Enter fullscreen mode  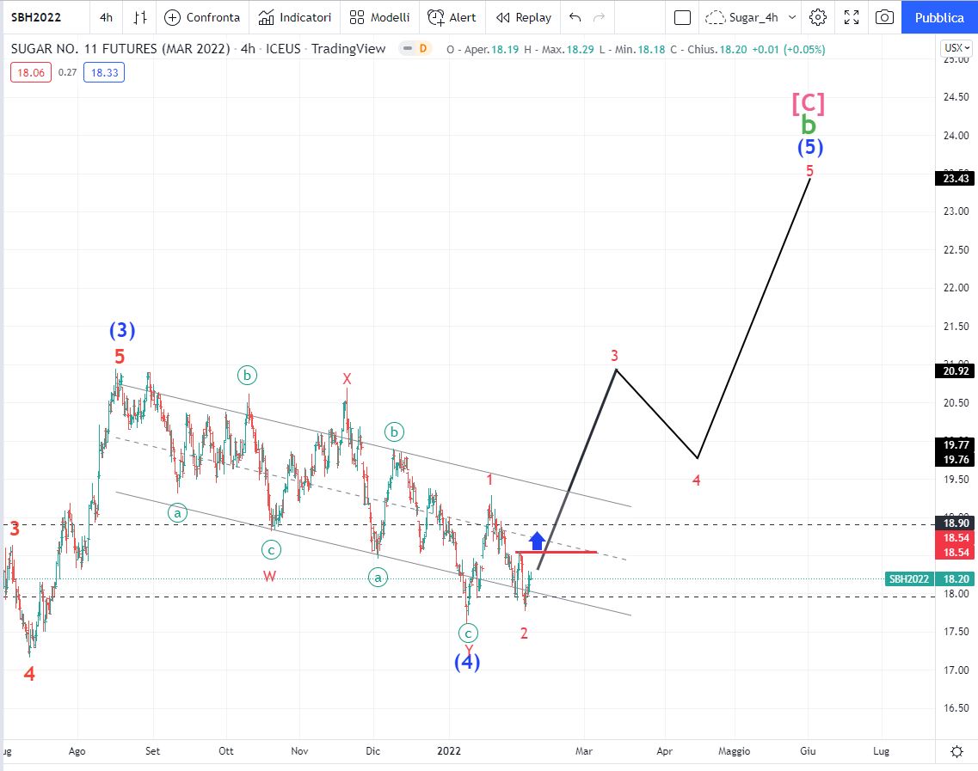(852, 17)
